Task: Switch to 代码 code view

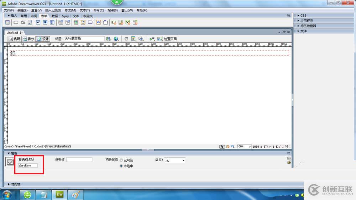Action: [x=15, y=39]
